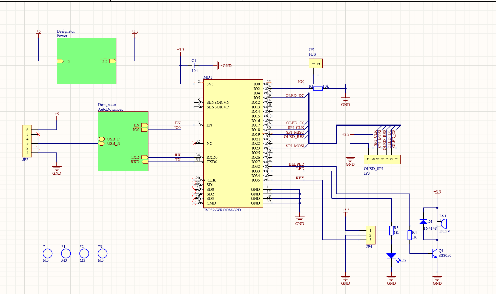Image resolution: width=496 pixels, height=294 pixels.
Task: Click the LED net label on IO33
Action: pyautogui.click(x=300, y=169)
